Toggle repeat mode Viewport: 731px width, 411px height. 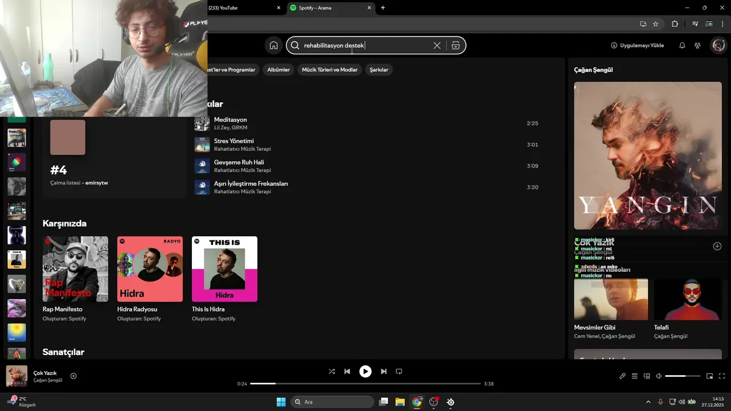click(399, 372)
